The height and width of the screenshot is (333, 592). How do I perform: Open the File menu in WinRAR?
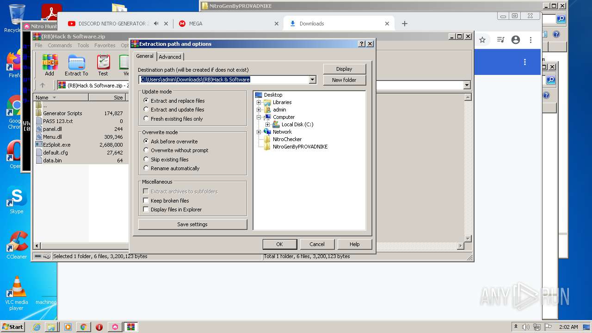38,45
